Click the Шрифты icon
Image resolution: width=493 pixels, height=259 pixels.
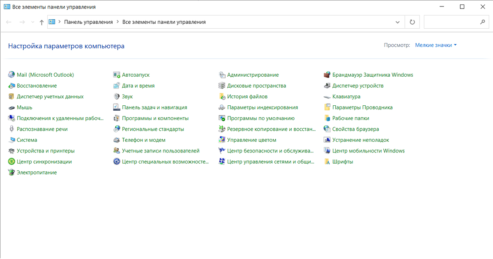tap(327, 161)
